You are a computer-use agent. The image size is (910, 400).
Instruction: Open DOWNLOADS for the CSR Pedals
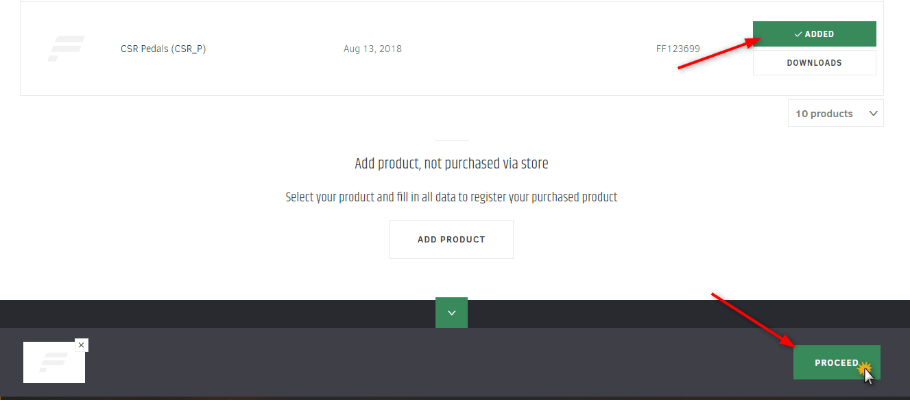point(815,63)
